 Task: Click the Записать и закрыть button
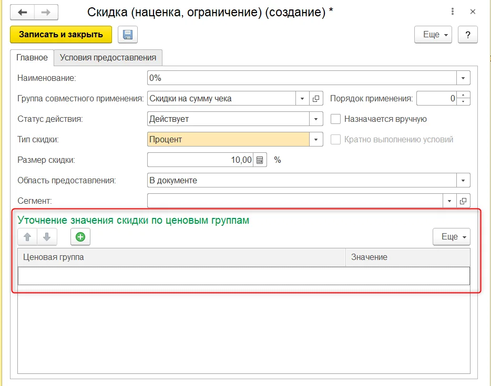(61, 35)
